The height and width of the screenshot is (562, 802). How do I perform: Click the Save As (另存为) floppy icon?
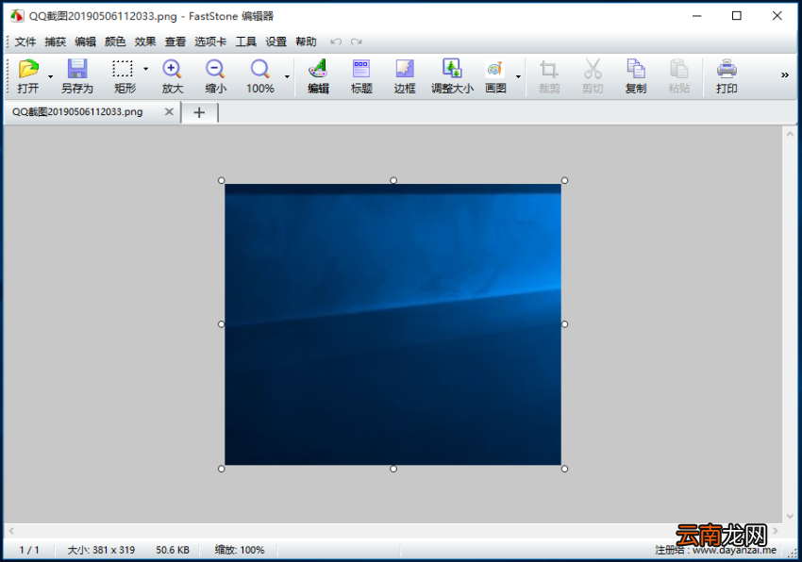click(x=77, y=69)
